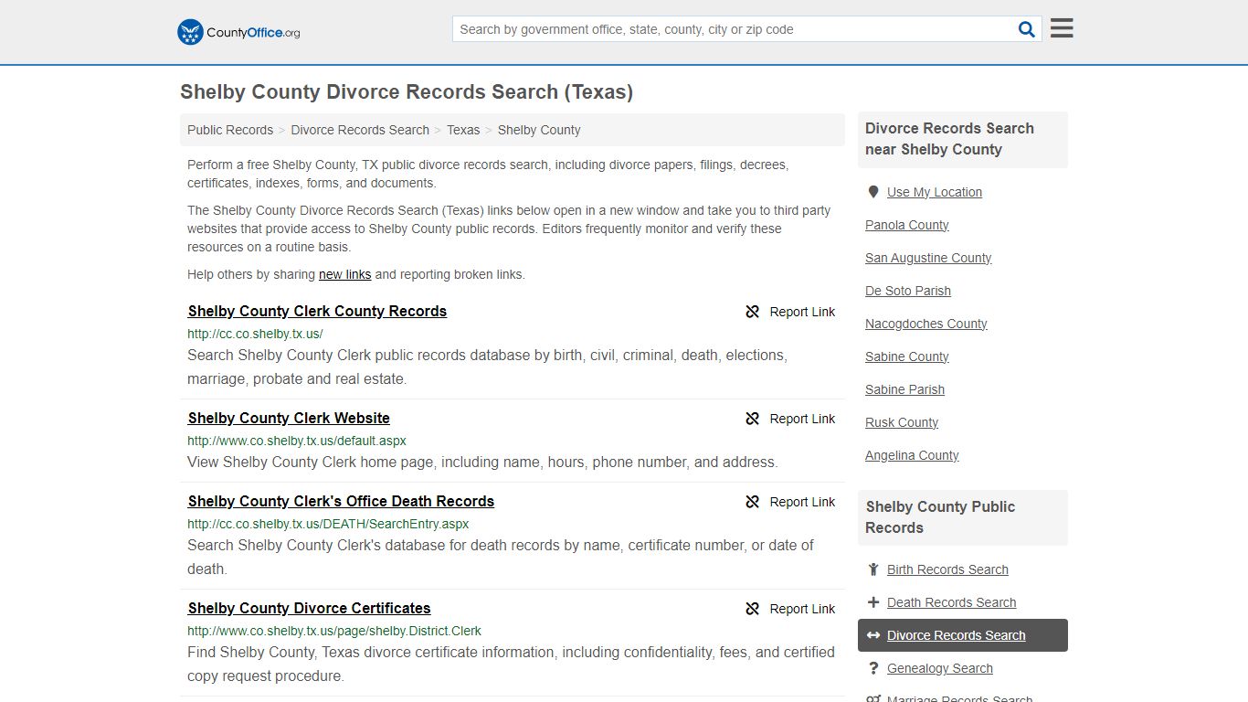This screenshot has width=1248, height=702.
Task: Open Shelby County Divorce Certificates link
Action: 309,608
